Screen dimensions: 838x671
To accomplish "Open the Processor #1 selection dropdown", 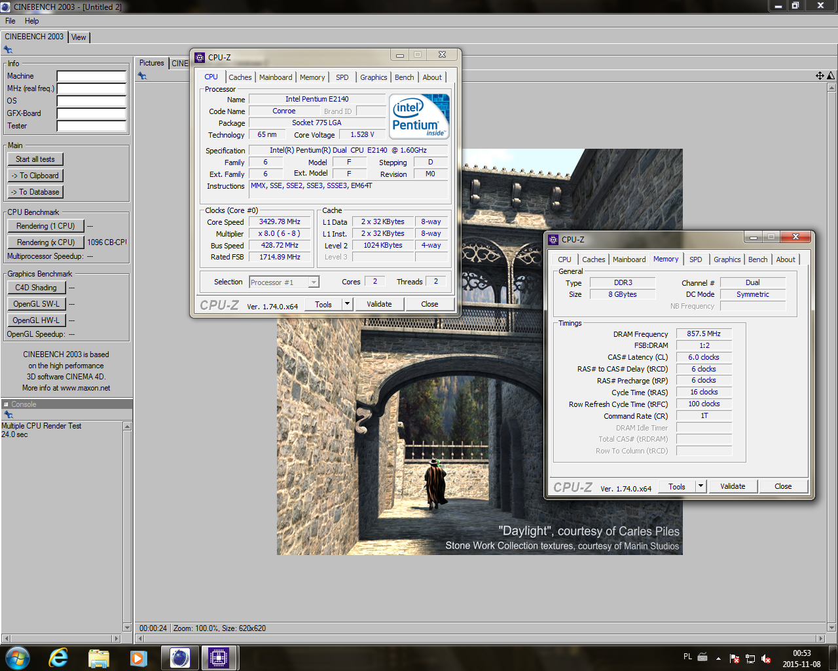I will tap(284, 282).
